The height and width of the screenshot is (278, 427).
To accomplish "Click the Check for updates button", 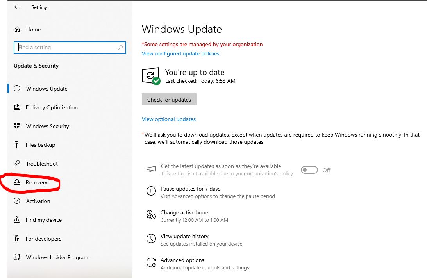I will [169, 99].
